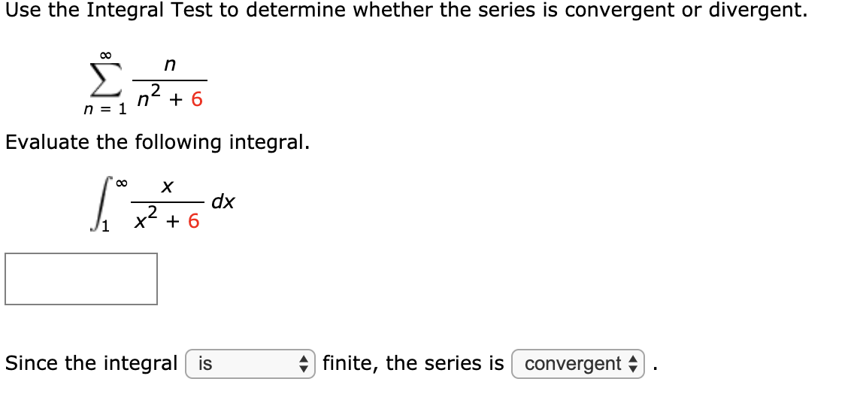Click the numerator n in the series fraction

170,65
